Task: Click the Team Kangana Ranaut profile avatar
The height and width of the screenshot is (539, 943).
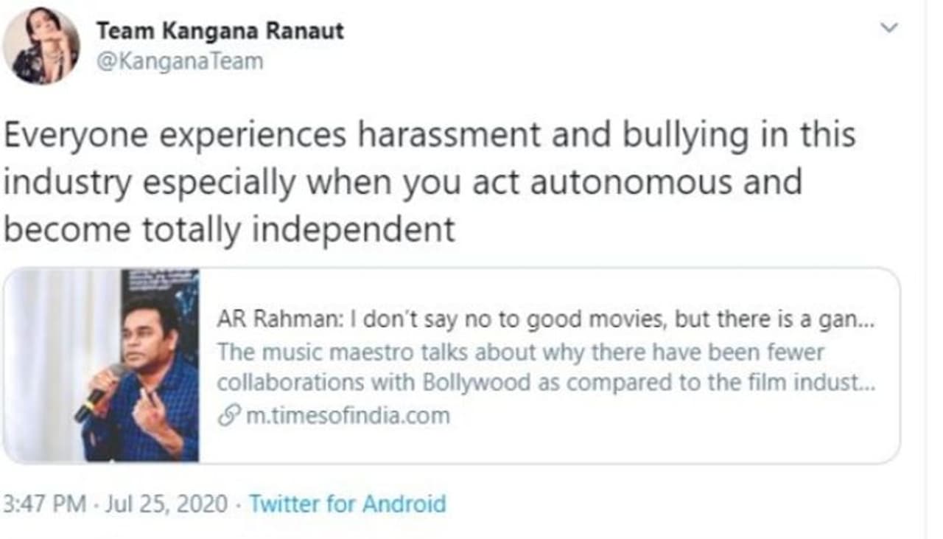Action: pyautogui.click(x=41, y=46)
